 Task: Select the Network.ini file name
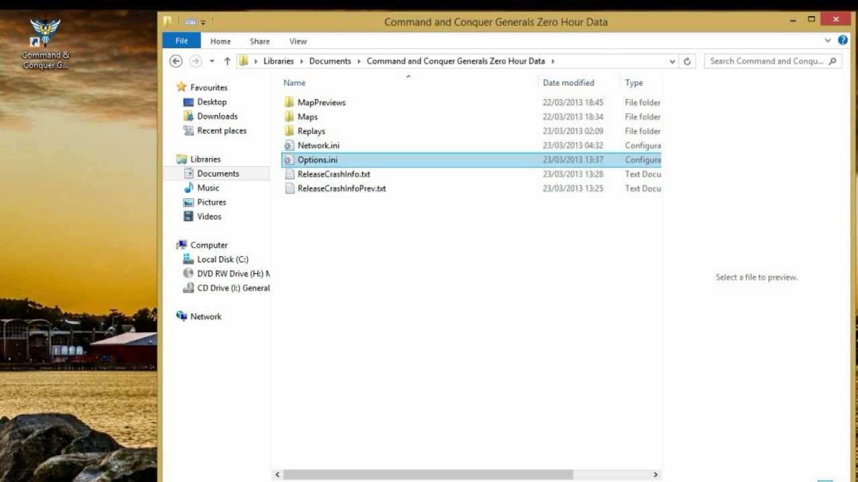point(318,145)
